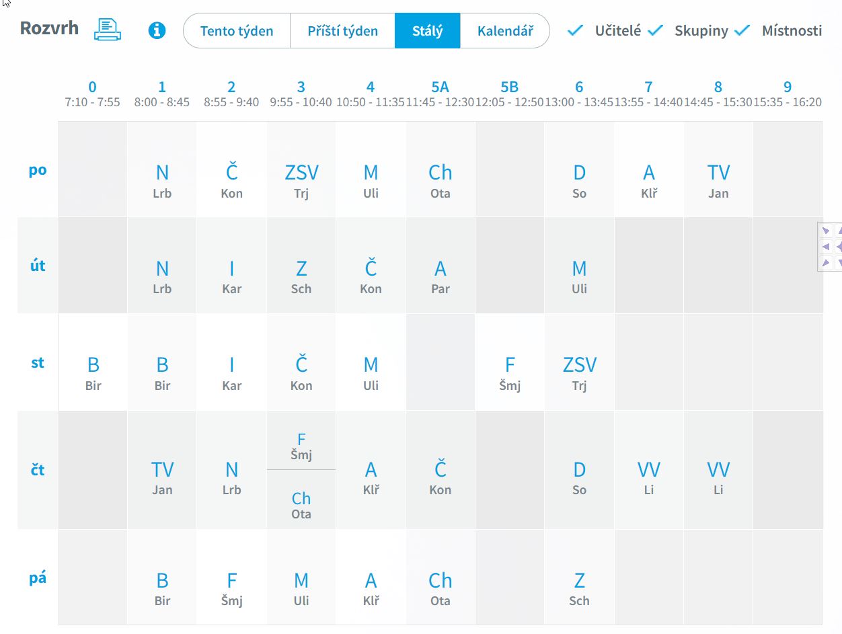Click the left arrow in navigation pad
The image size is (842, 634).
[x=826, y=247]
